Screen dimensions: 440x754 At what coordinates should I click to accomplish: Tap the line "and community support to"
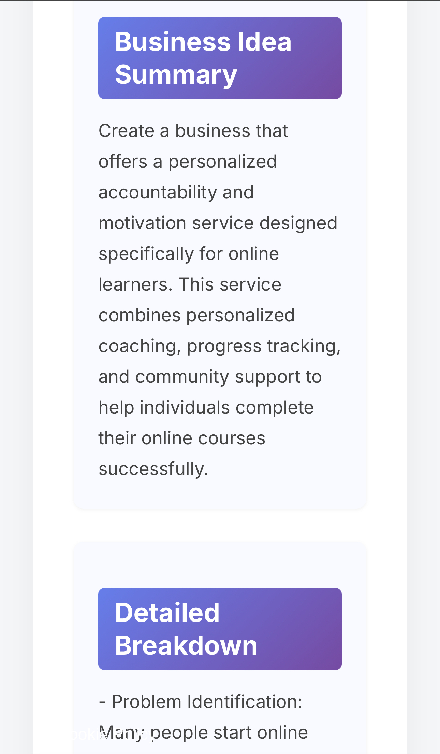click(210, 377)
